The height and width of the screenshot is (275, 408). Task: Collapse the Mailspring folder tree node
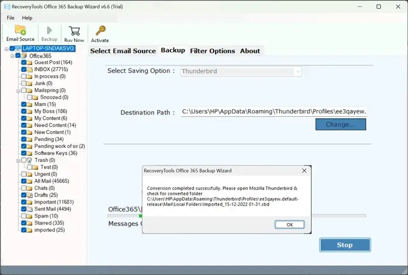(18, 90)
